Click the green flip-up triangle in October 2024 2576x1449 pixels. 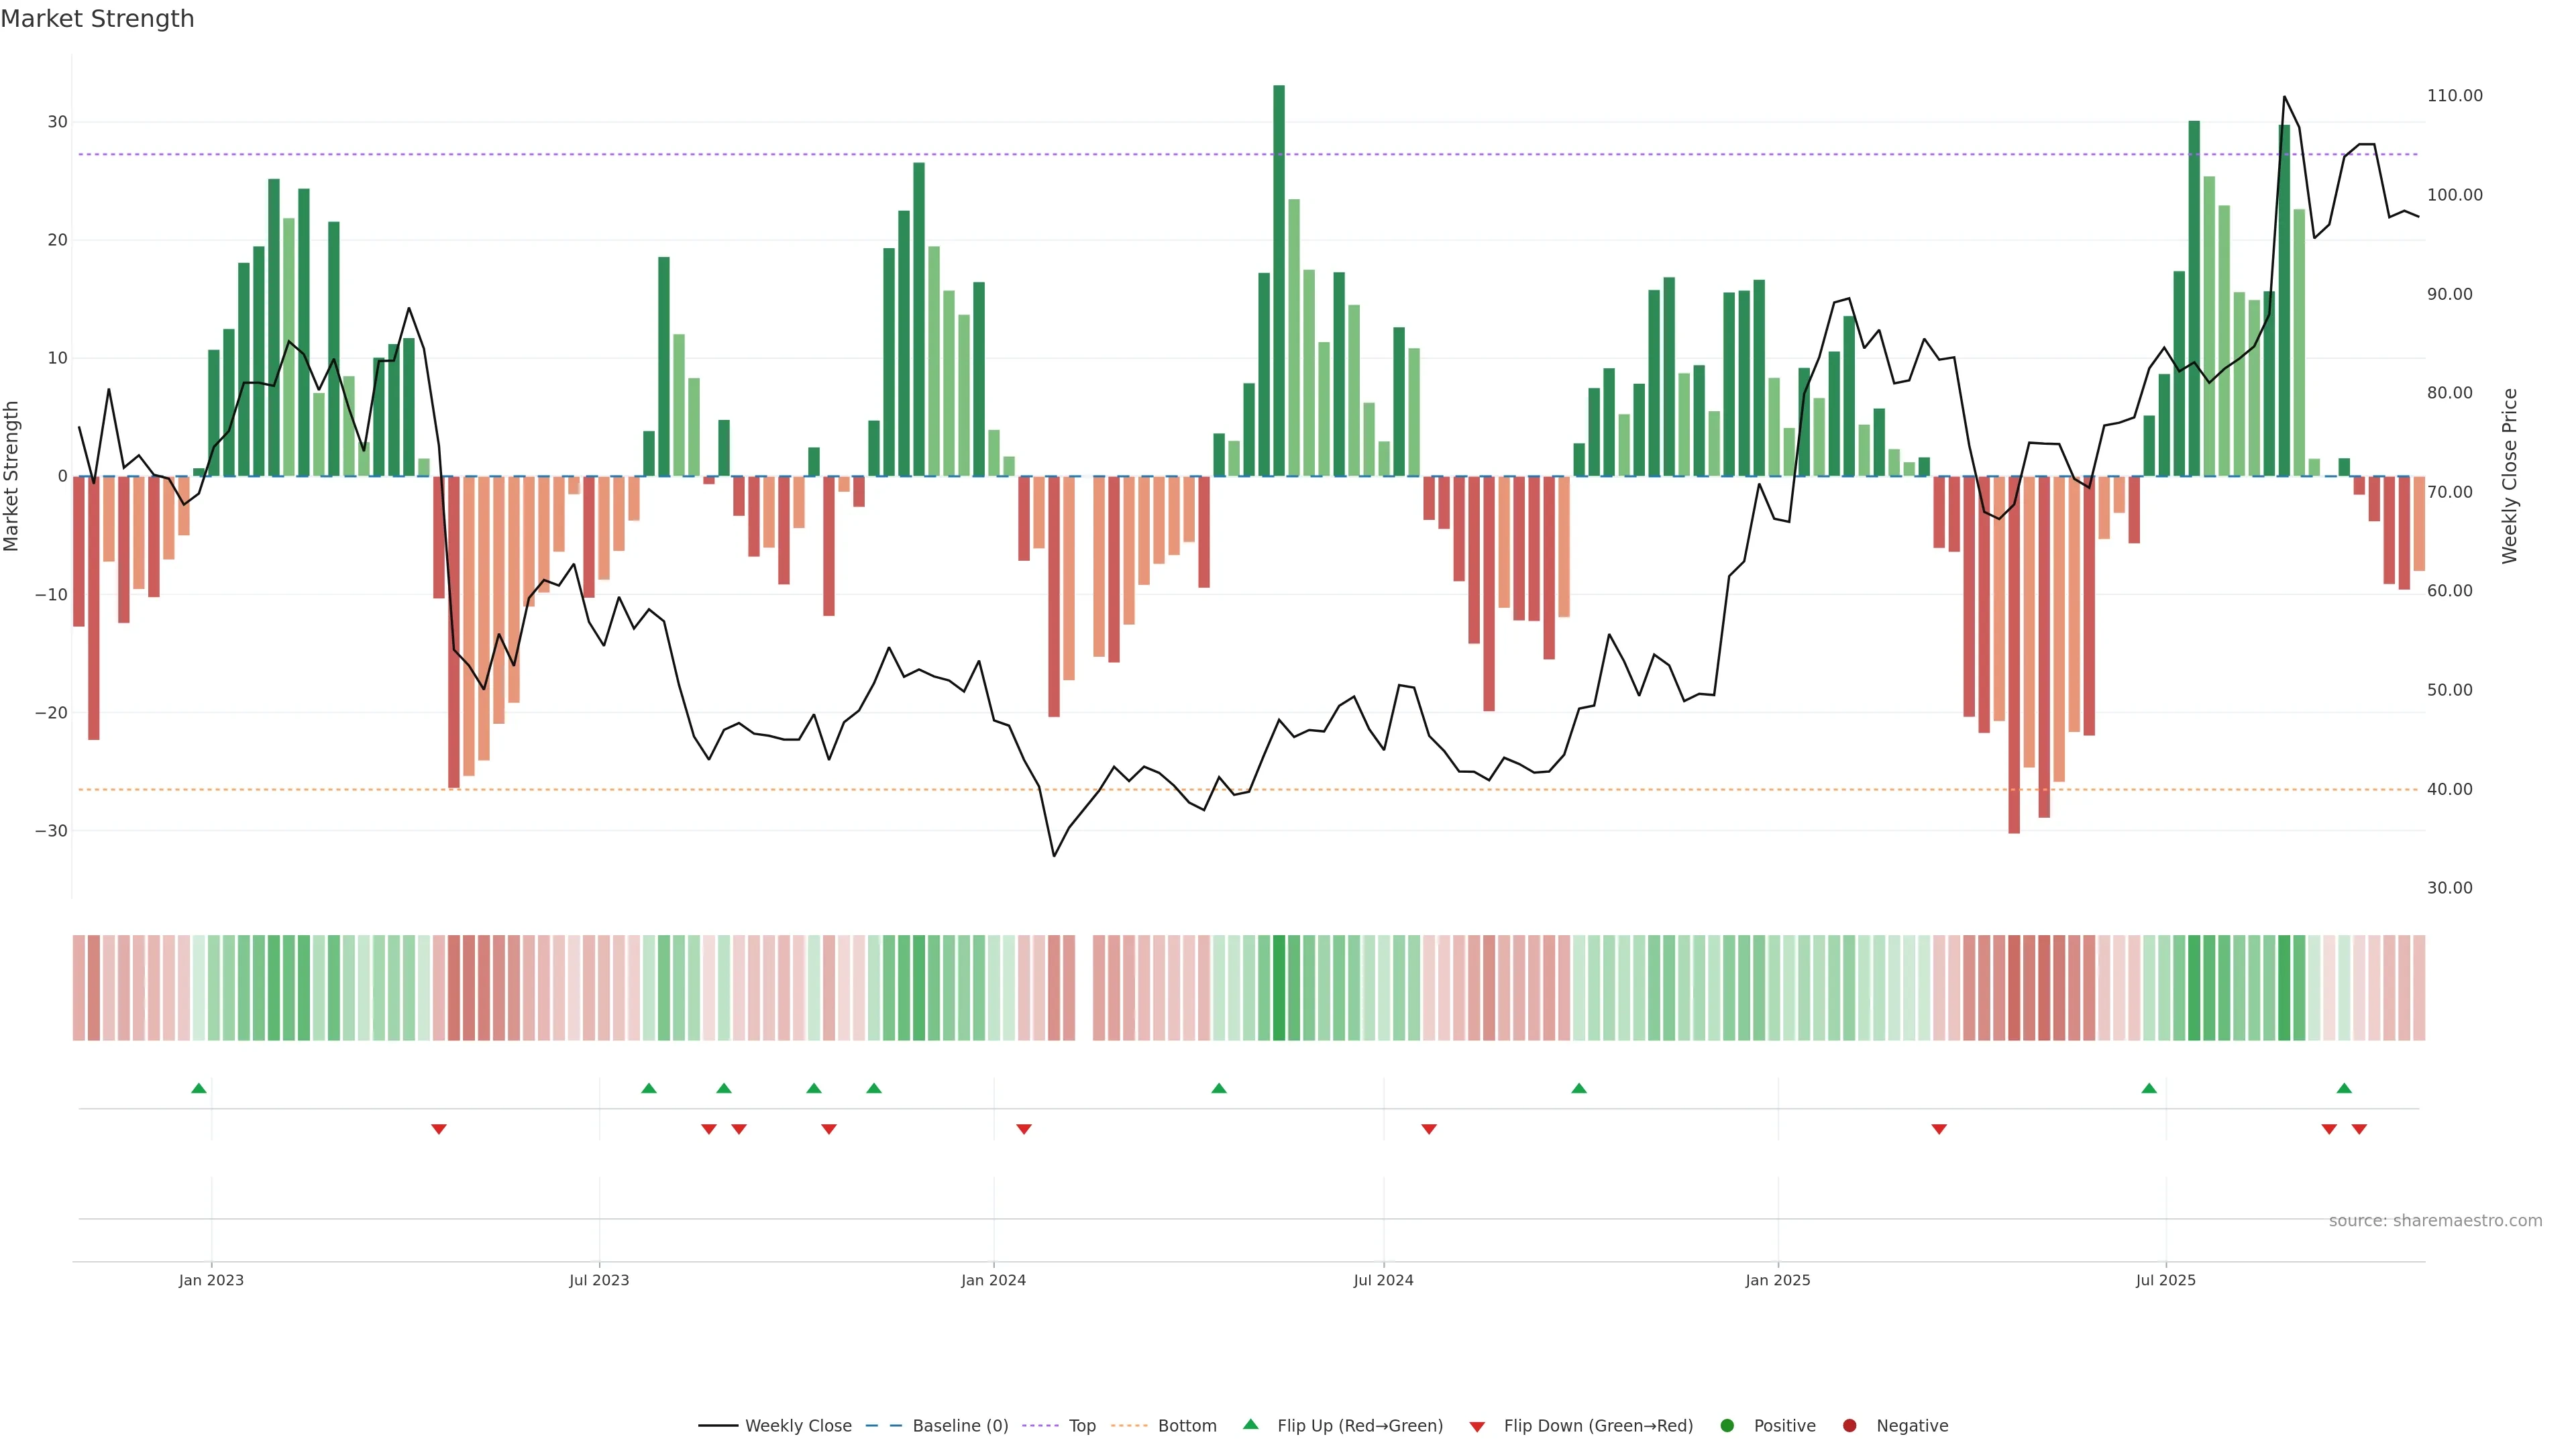pos(1578,1088)
